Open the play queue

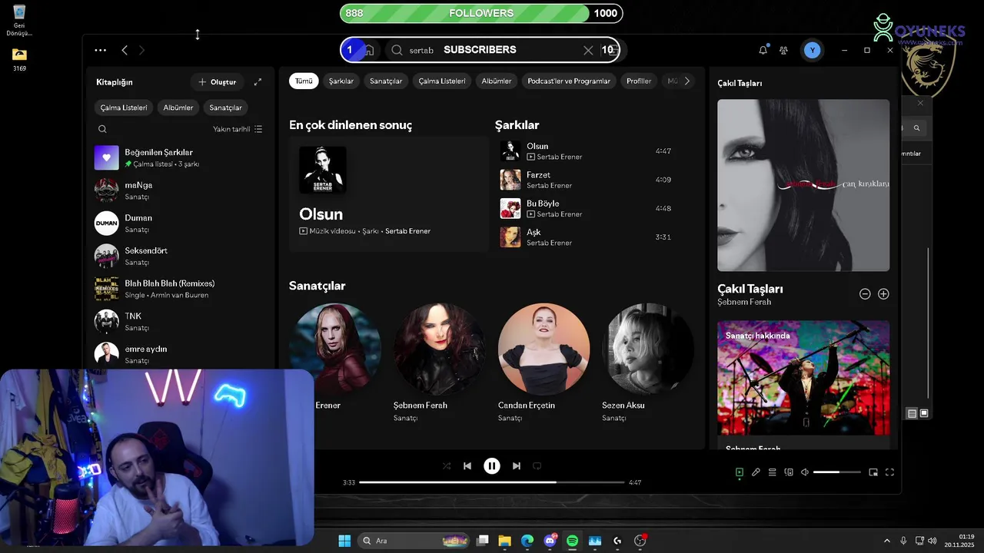click(773, 472)
